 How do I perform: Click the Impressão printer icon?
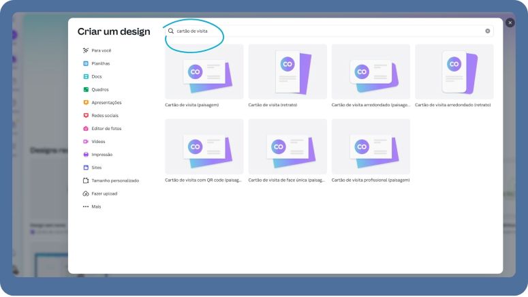(86, 155)
